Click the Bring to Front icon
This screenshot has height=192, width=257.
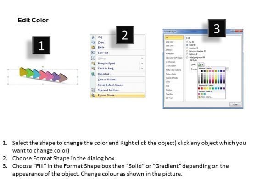93,63
